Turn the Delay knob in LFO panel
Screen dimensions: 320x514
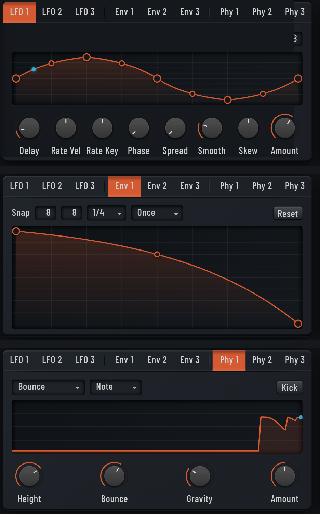[29, 128]
